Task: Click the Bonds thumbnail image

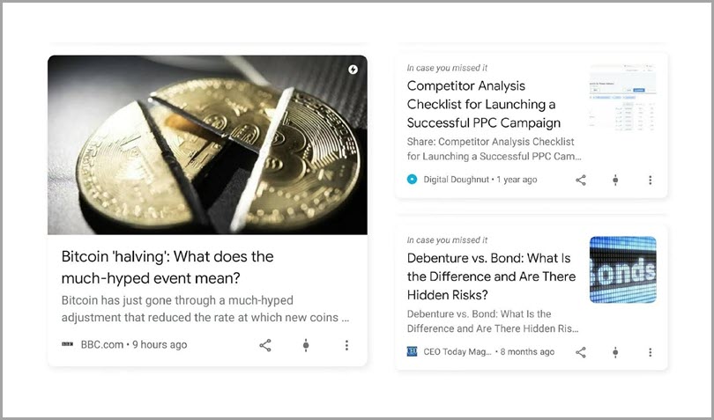Action: coord(623,269)
